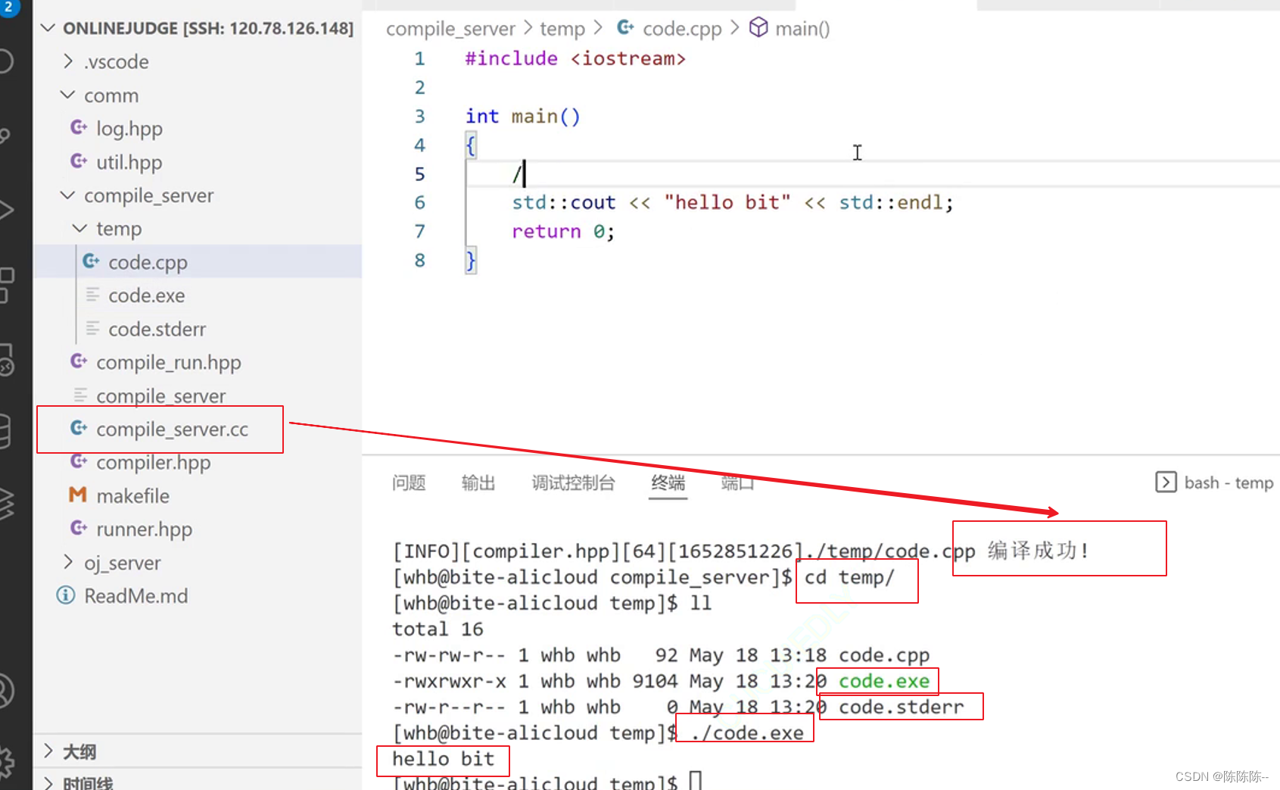Viewport: 1280px width, 790px height.
Task: Open code.stderr file
Action: click(x=157, y=329)
